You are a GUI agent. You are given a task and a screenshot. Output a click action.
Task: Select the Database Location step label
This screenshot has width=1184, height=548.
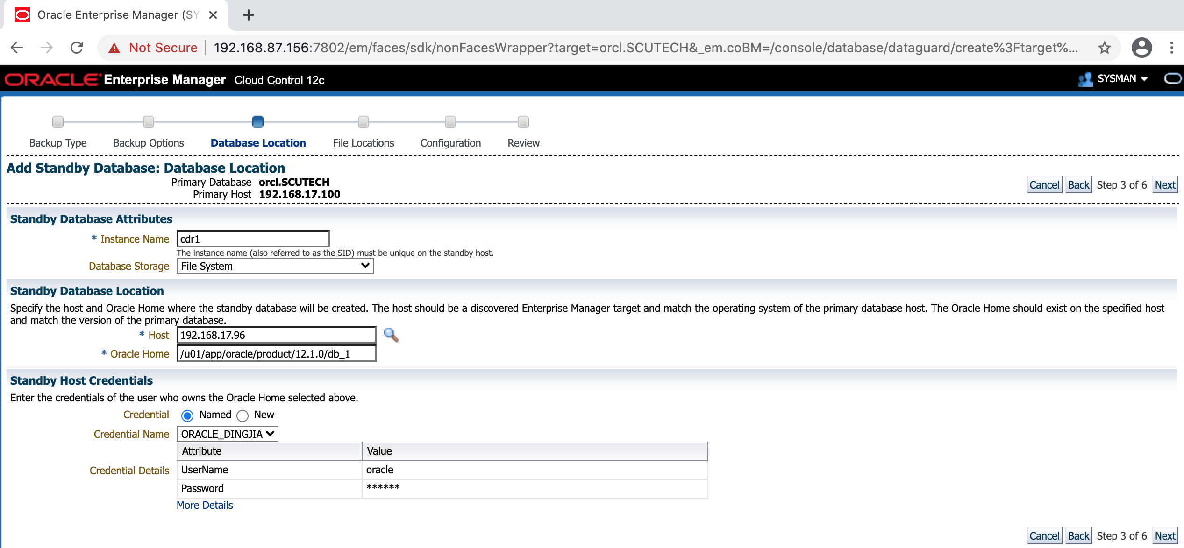258,143
